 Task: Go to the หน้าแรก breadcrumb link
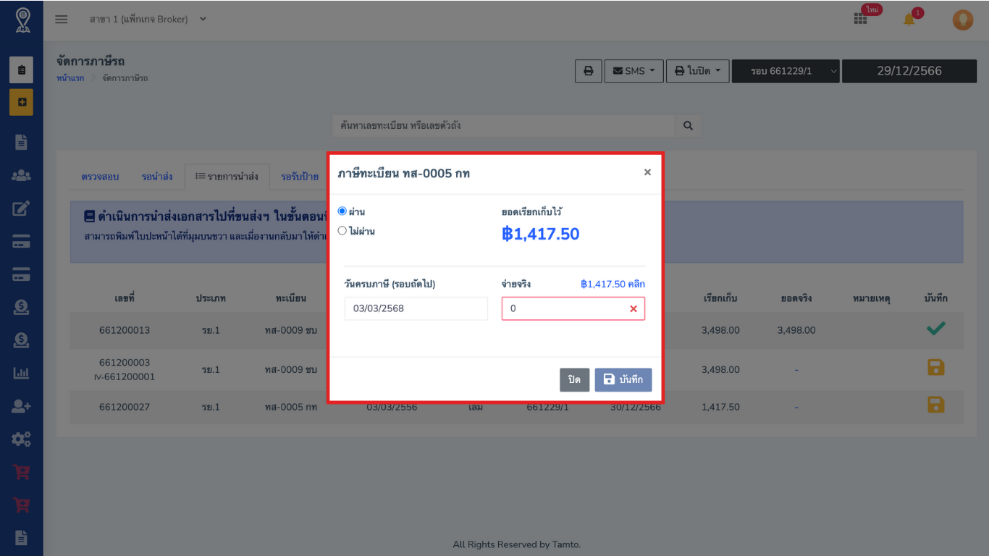(70, 77)
